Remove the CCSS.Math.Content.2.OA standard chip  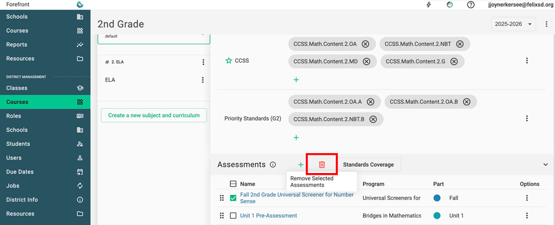point(365,44)
